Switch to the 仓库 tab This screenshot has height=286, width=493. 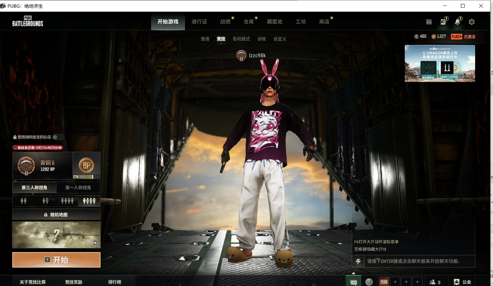point(249,21)
